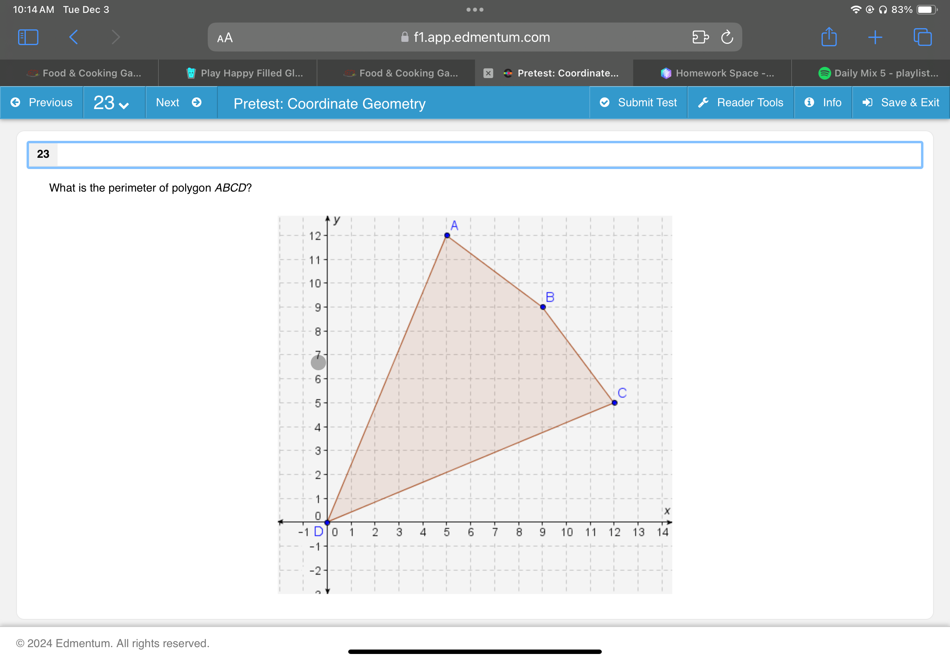Click the Info circle icon
The height and width of the screenshot is (660, 950).
810,102
